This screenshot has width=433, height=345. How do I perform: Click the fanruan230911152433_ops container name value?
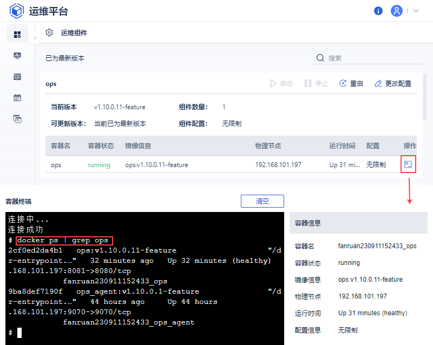377,246
